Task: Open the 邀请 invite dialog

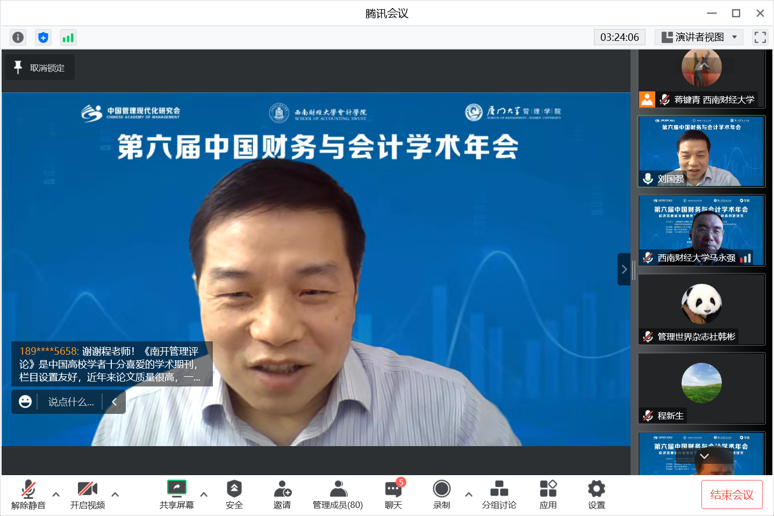Action: coord(282,494)
